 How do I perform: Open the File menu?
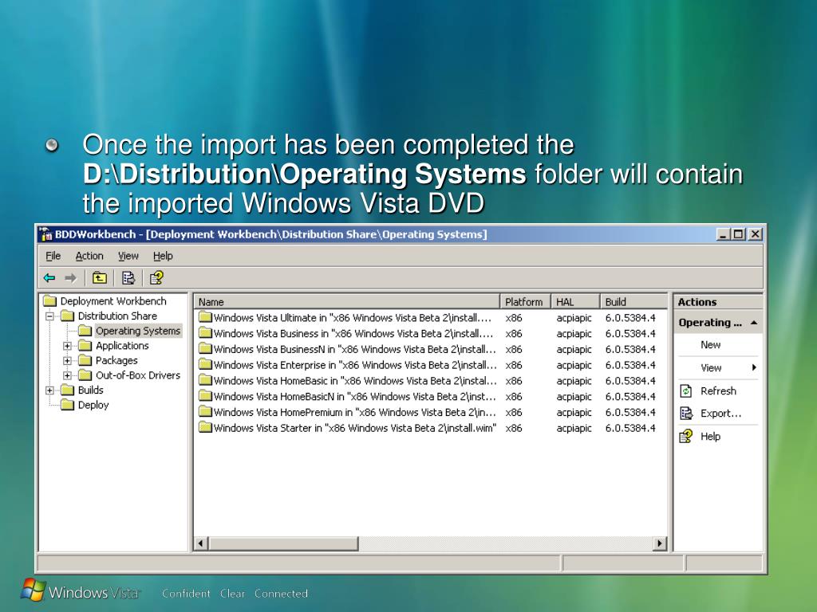(x=53, y=256)
